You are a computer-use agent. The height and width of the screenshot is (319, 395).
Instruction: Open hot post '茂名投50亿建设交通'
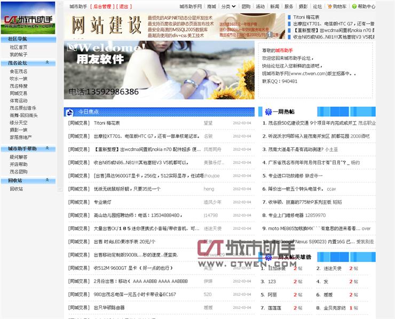[x=312, y=123]
